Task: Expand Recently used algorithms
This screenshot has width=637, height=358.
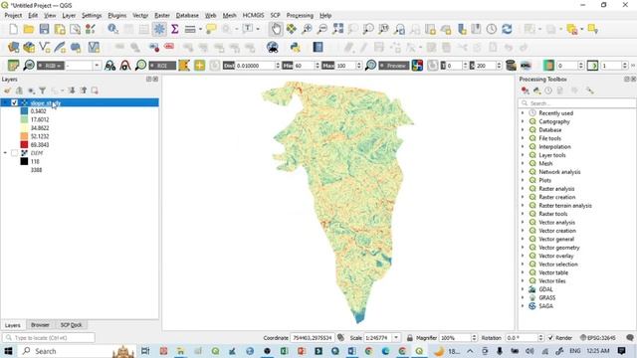Action: pyautogui.click(x=523, y=113)
